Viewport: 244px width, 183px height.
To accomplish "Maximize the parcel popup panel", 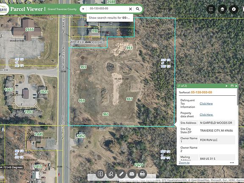I will [232, 86].
